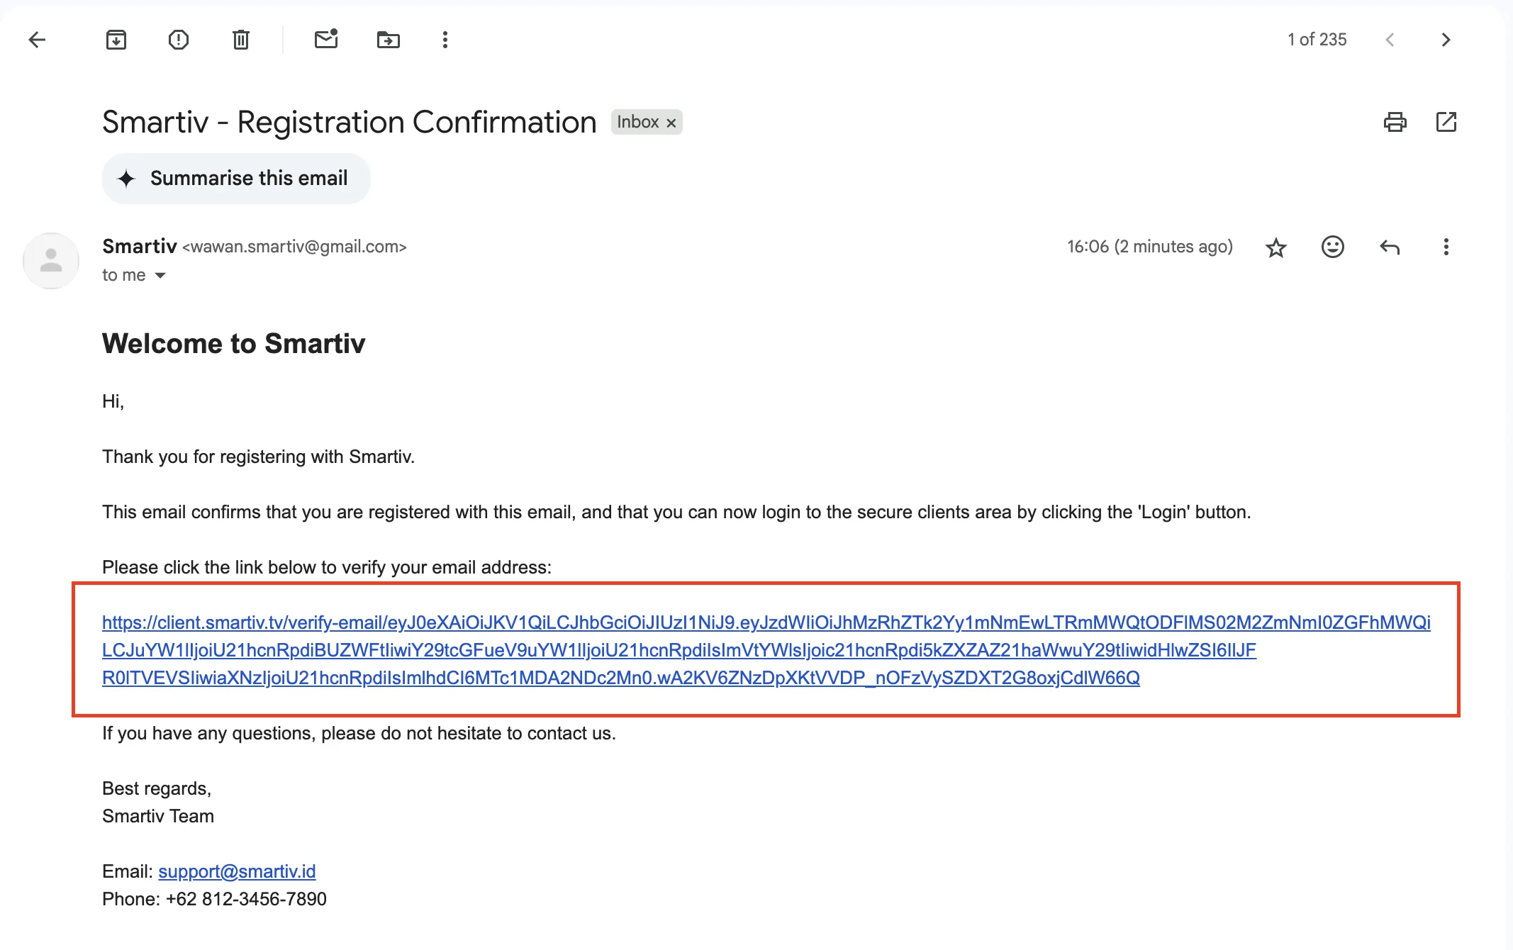
Task: Click the Smartiv sender avatar
Action: point(51,261)
